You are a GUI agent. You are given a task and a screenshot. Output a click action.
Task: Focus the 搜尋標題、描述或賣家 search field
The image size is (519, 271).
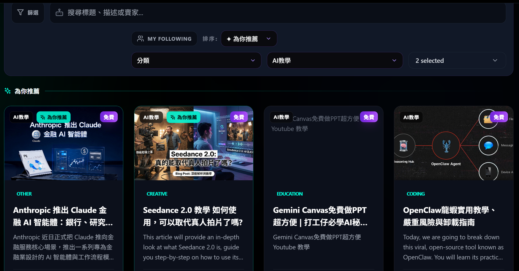click(x=278, y=13)
